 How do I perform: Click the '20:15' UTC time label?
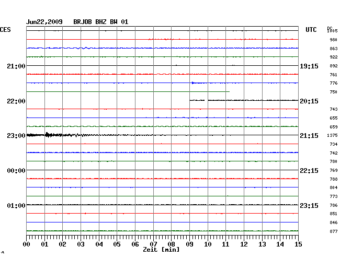(x=309, y=101)
